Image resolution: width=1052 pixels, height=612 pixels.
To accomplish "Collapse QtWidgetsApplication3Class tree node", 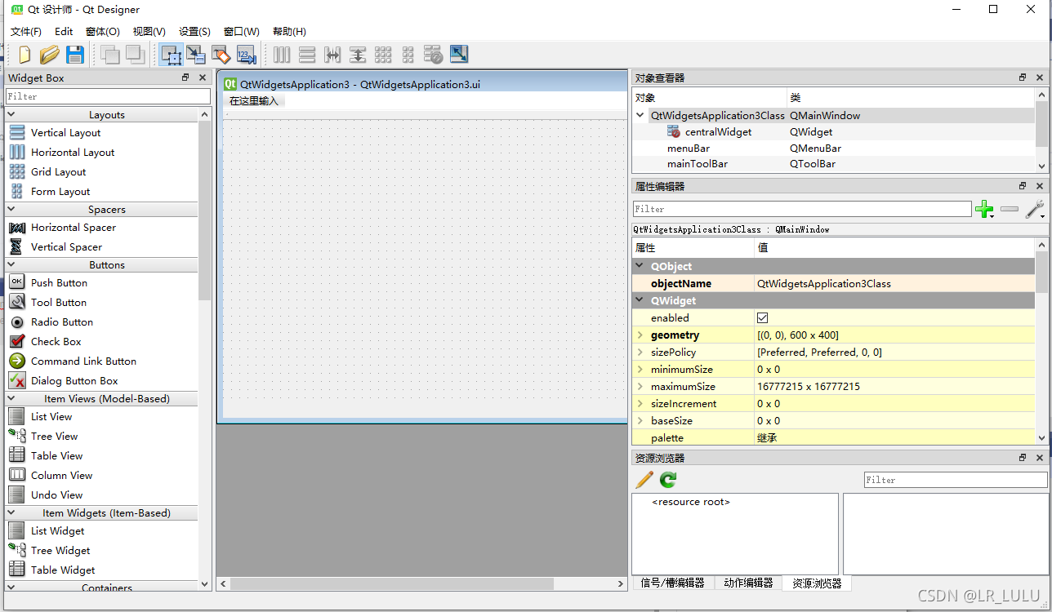I will coord(640,115).
